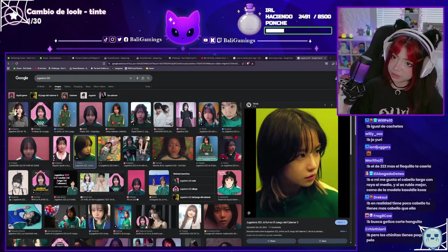Select the El juego del calamar 3 chip
448x252 pixels.
44,95
